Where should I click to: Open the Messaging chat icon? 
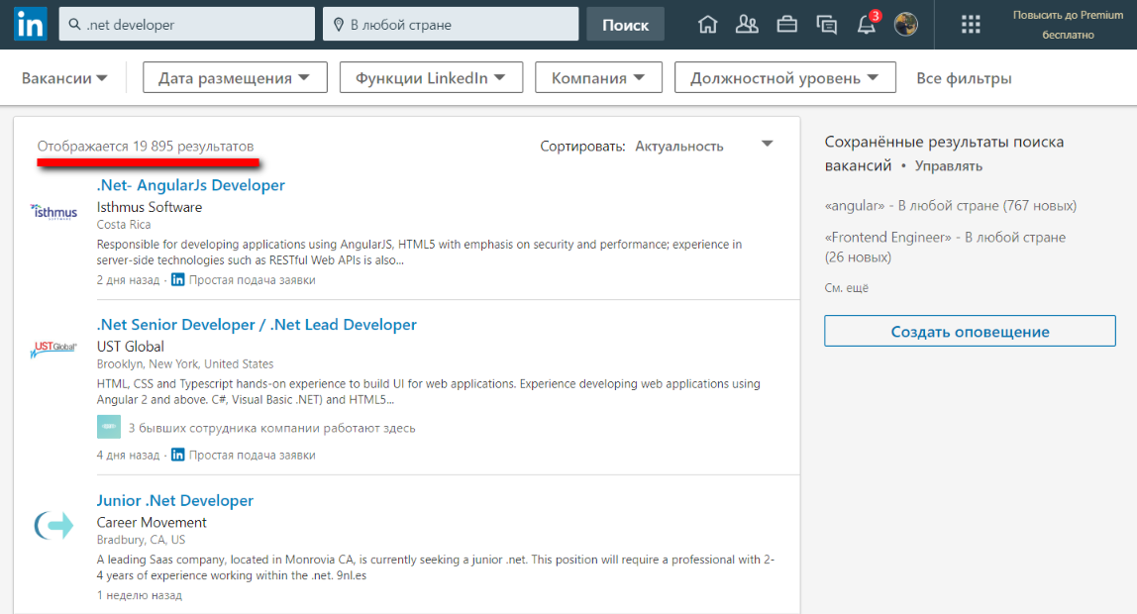827,25
